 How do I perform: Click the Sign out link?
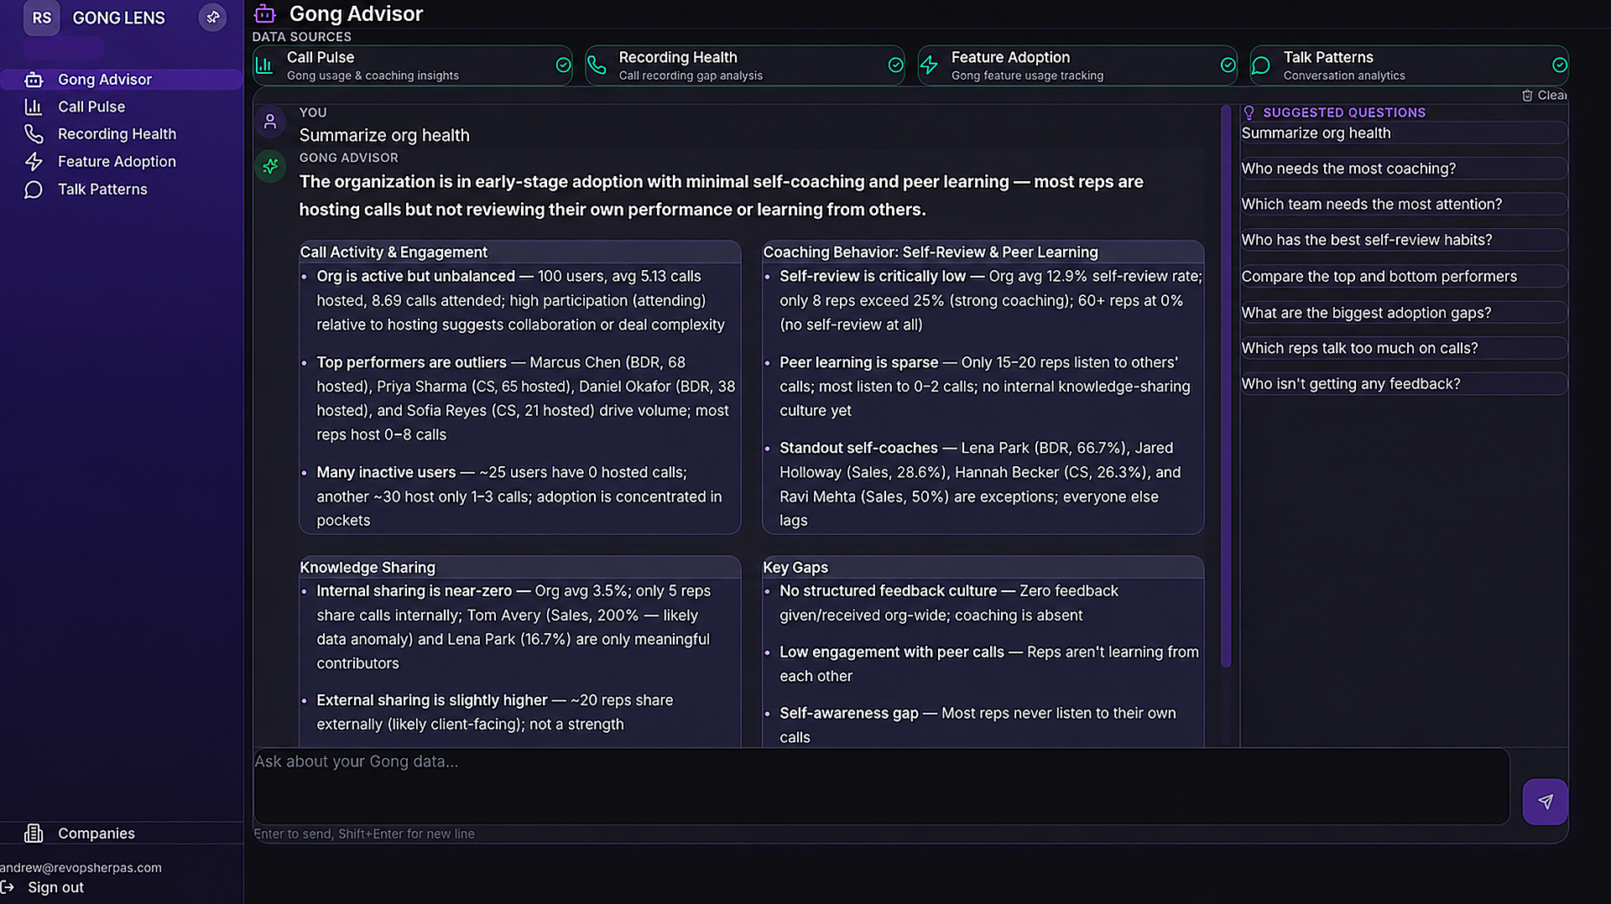[55, 887]
